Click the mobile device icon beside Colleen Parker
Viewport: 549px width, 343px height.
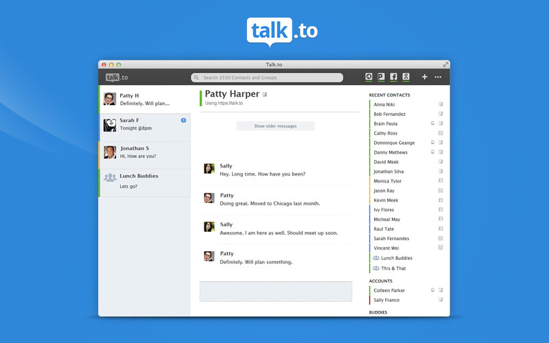(432, 290)
